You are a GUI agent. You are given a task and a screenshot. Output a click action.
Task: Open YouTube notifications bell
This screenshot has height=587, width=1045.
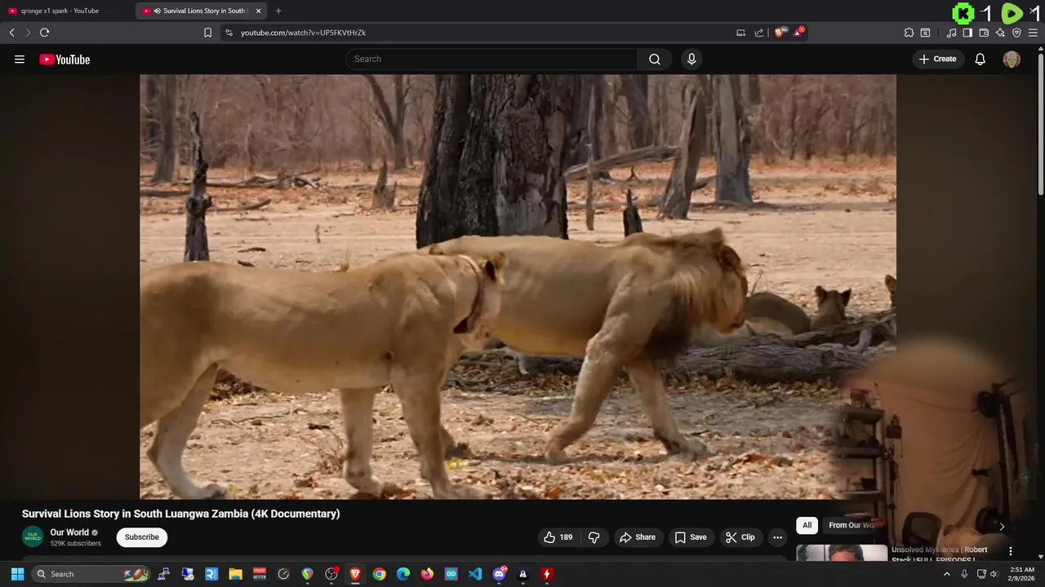(981, 59)
